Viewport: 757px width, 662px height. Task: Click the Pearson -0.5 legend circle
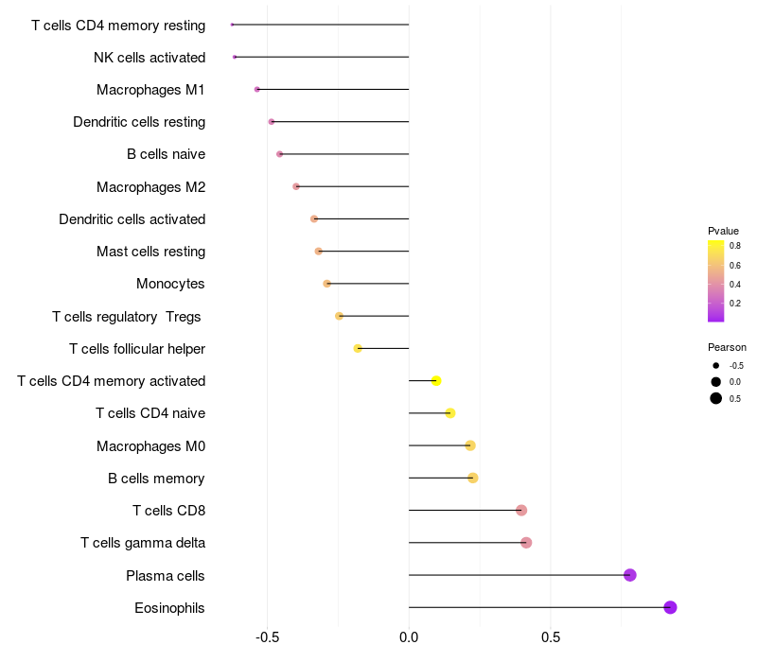point(716,365)
